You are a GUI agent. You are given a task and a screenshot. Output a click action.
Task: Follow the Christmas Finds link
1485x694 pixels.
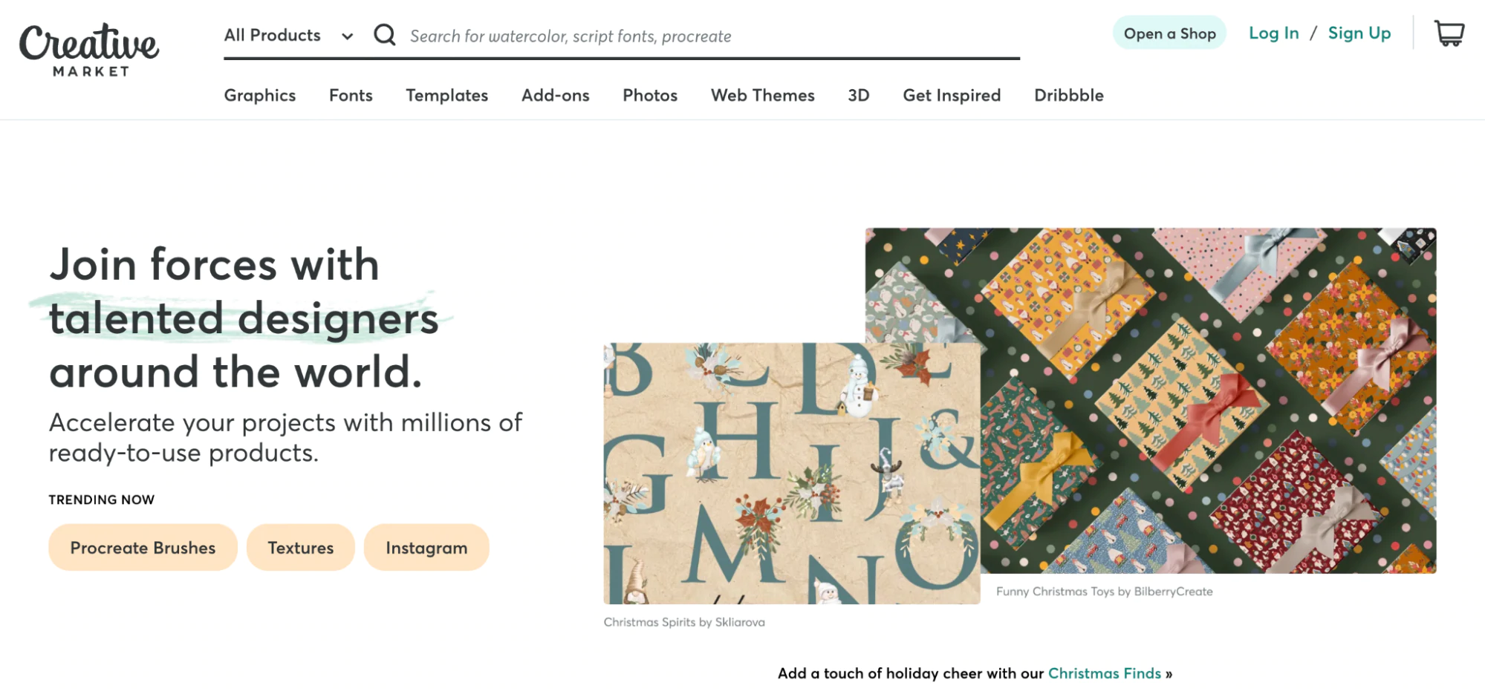[1104, 673]
